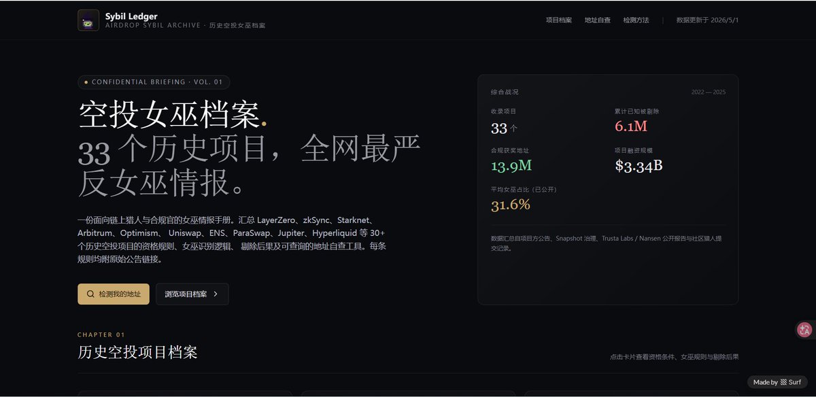Click the 33 个 project count value

point(504,128)
